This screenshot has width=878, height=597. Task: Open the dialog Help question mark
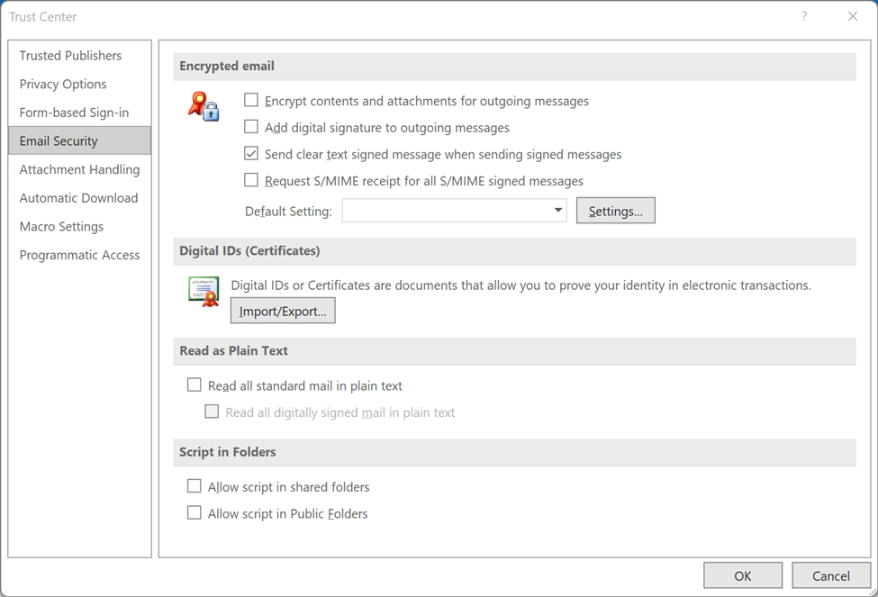(x=803, y=16)
